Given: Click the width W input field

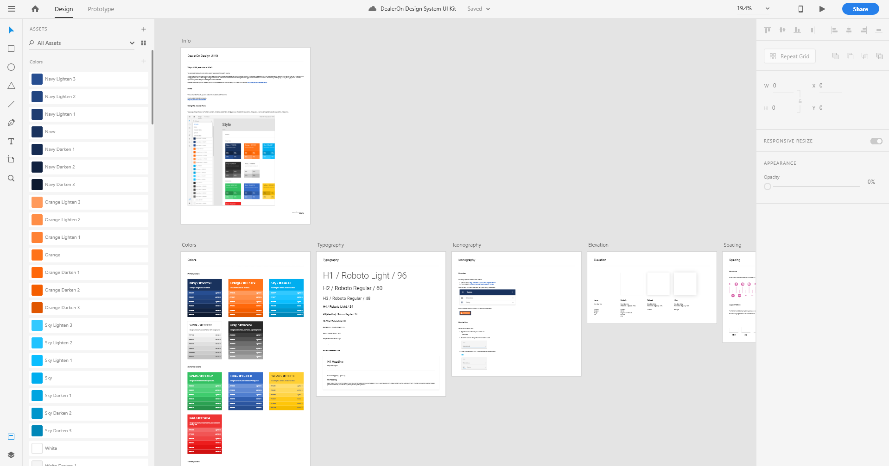Looking at the screenshot, I should [x=783, y=86].
